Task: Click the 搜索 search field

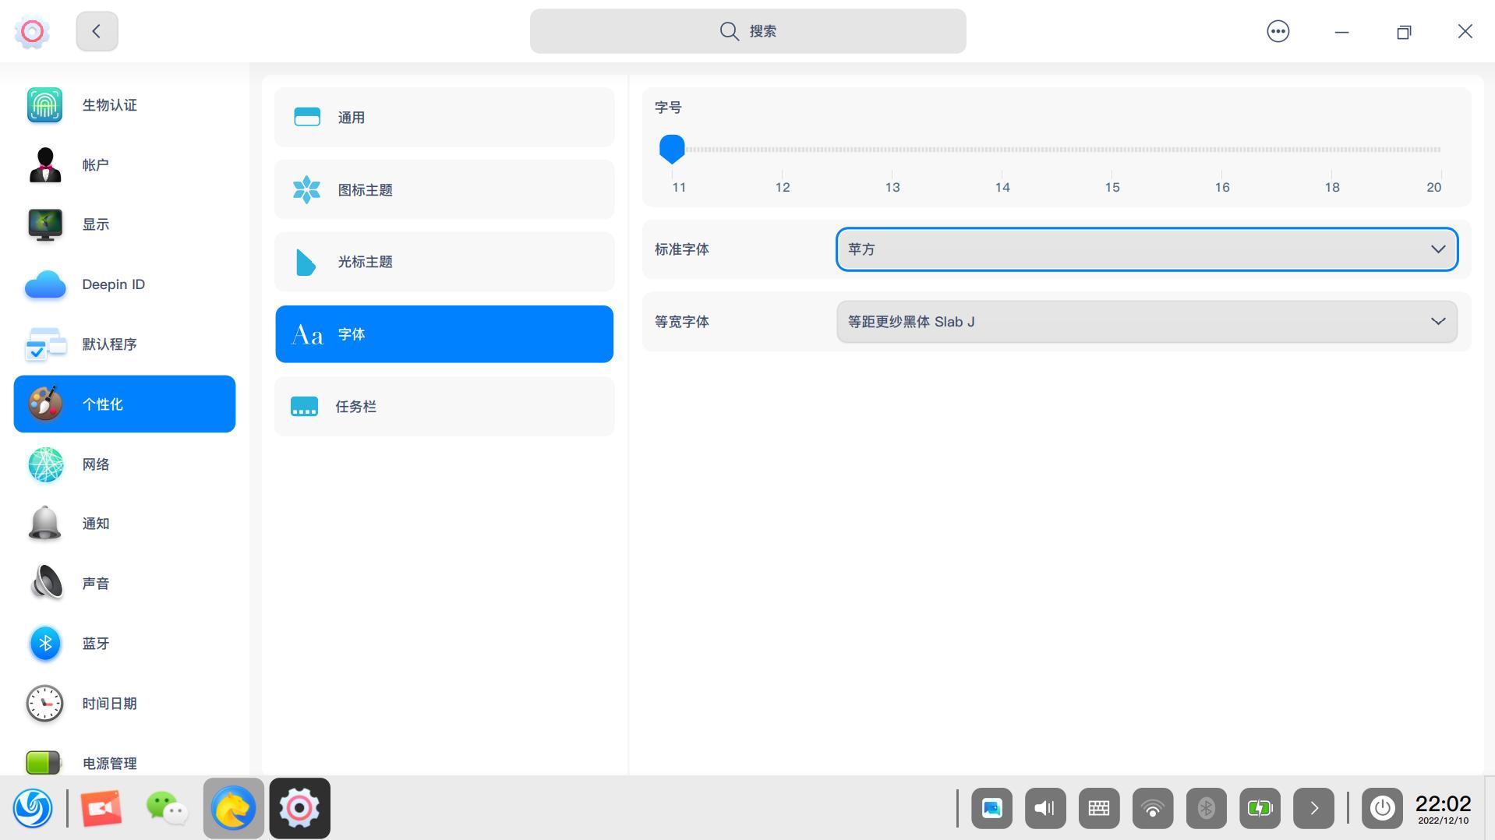Action: pos(747,31)
